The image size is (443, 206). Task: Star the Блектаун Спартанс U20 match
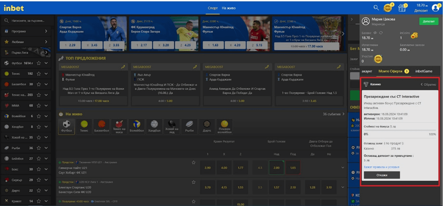coord(194,182)
